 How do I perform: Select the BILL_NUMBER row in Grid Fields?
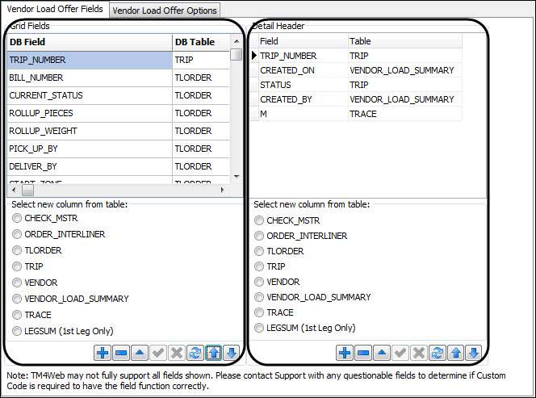coord(89,78)
